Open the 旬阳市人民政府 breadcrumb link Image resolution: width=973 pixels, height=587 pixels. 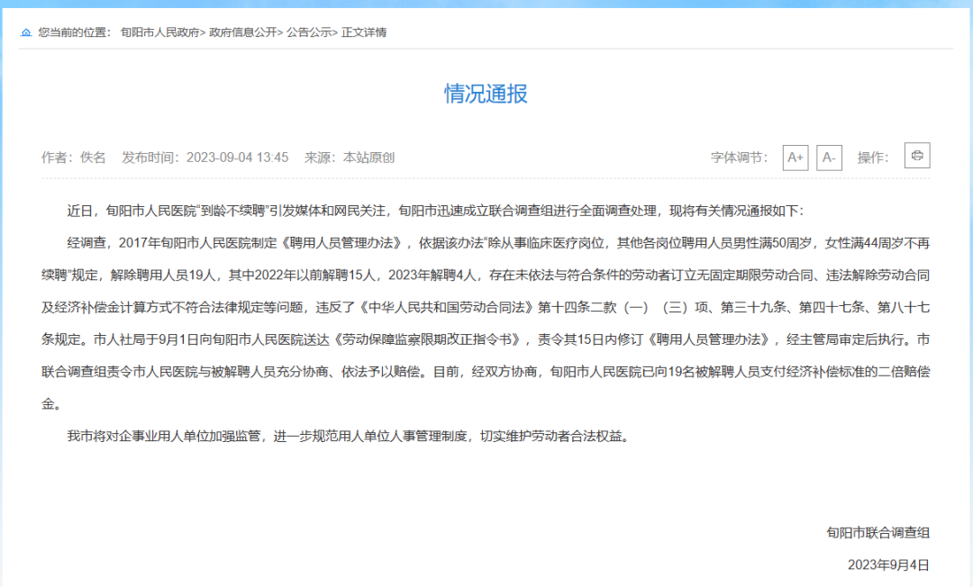pos(159,32)
